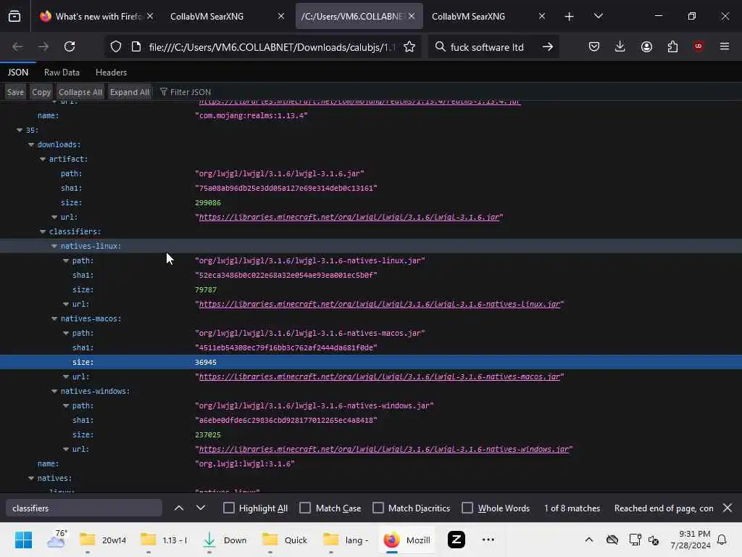Image resolution: width=742 pixels, height=557 pixels.
Task: Select the size 36945 row
Action: point(371,362)
